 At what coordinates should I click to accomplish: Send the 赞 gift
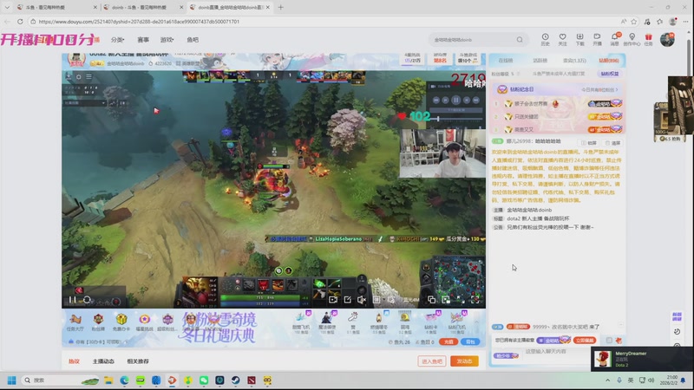click(353, 322)
